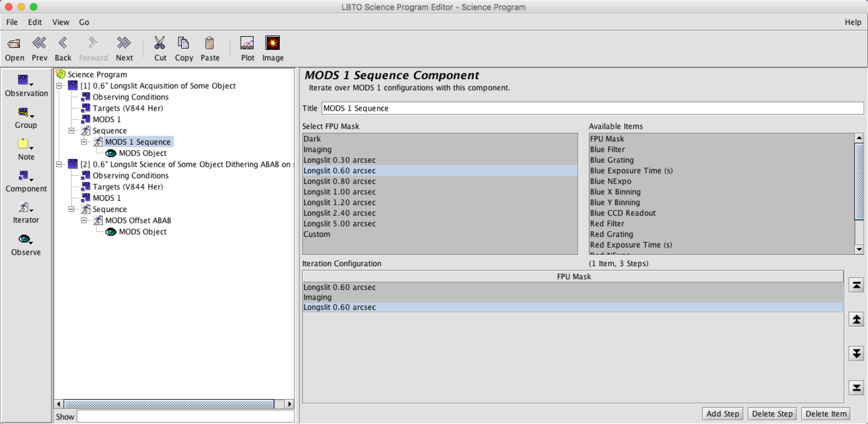Select Blue Filter in Available Items
Screen dimensions: 868x424
click(722, 149)
